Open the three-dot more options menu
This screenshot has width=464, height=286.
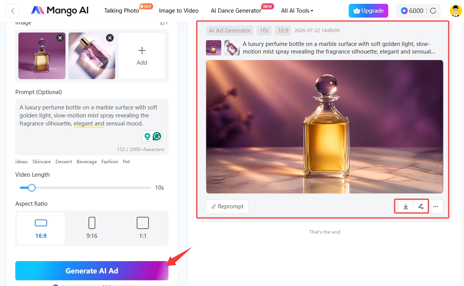tap(436, 206)
